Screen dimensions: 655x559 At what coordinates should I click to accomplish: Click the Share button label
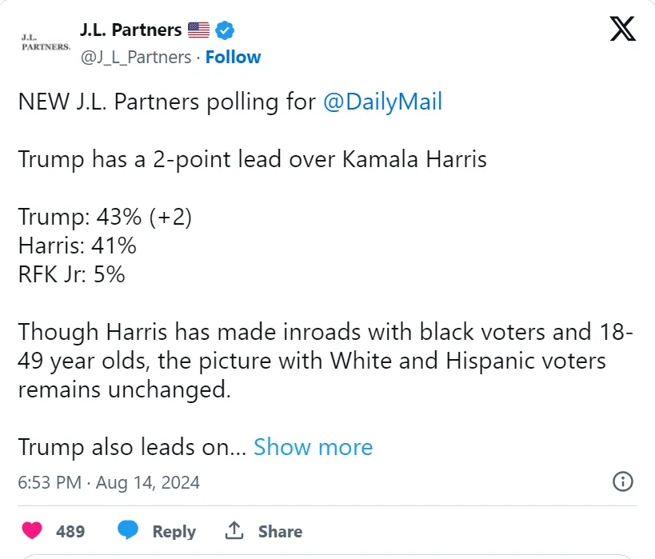[280, 532]
